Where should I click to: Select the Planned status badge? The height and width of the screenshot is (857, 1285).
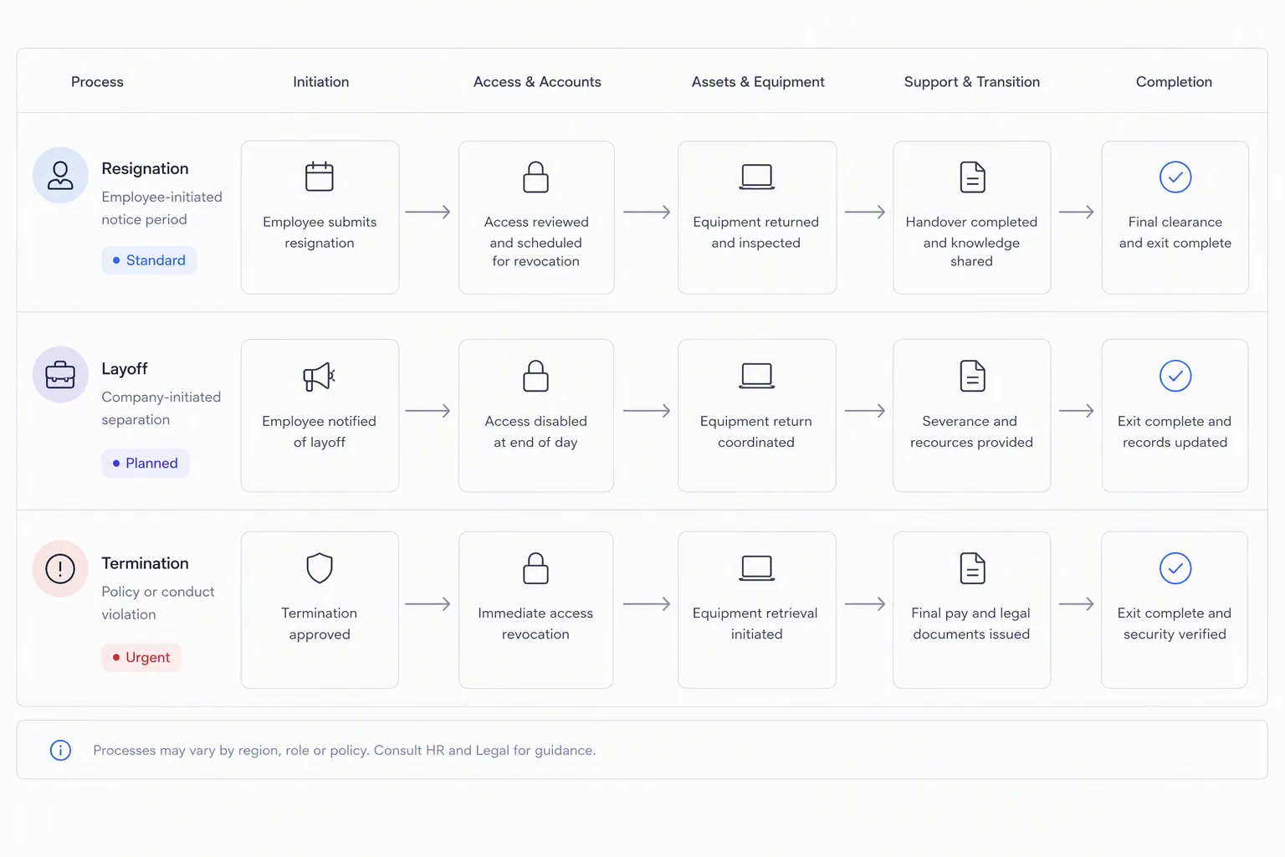pos(146,463)
